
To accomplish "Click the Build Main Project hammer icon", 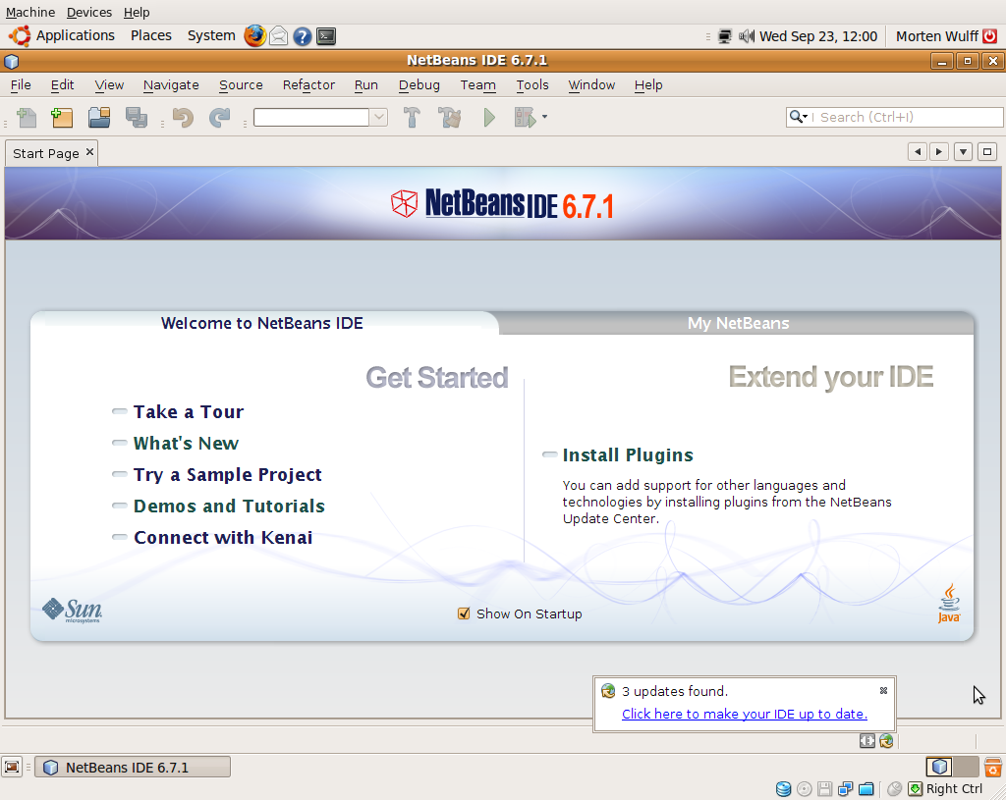I will pos(412,118).
